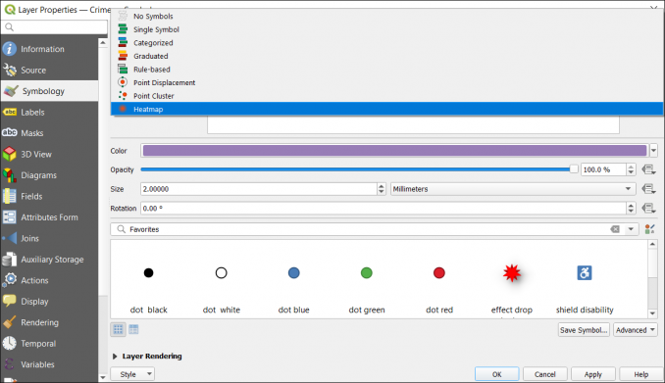Choose Single Symbol renderer option
This screenshot has height=383, width=665.
pos(386,29)
